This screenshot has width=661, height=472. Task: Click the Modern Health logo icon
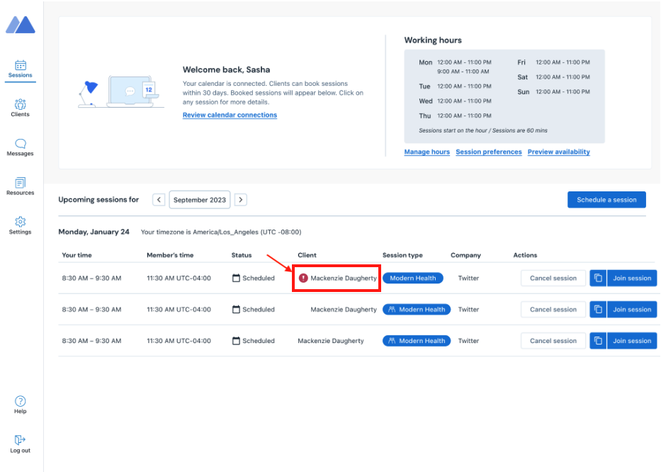[21, 25]
